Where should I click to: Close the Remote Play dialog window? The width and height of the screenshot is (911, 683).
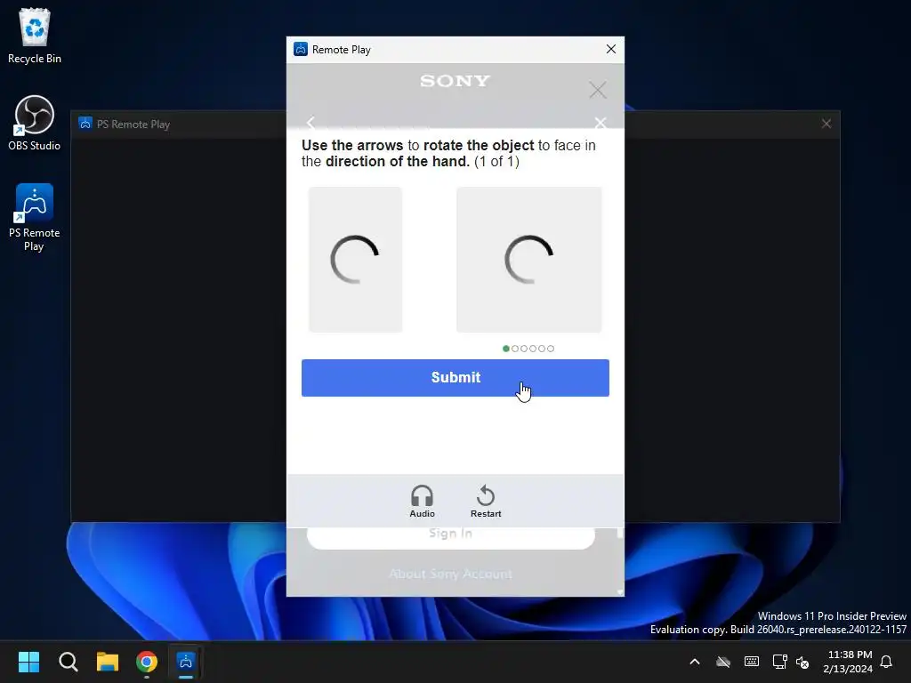click(x=610, y=50)
